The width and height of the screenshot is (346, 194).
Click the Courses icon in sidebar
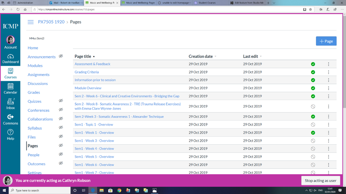pos(10,73)
